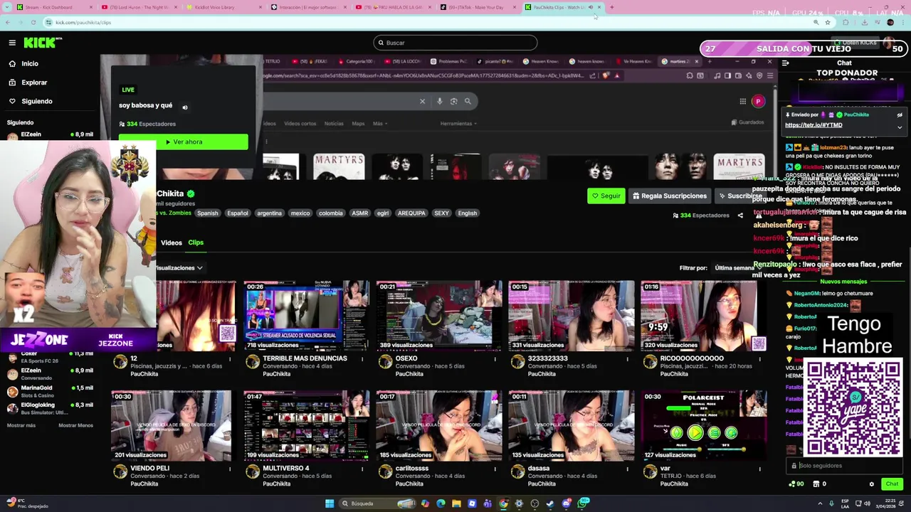911x512 pixels.
Task: Focus the Buscar search box
Action: click(455, 43)
